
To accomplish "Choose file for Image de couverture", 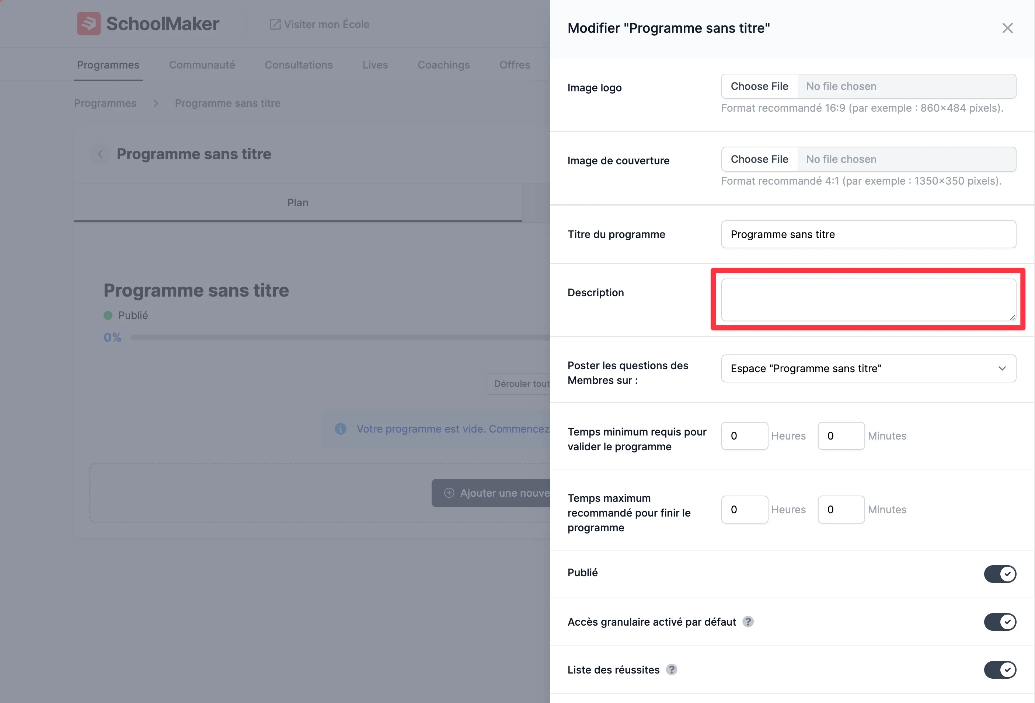I will pos(759,160).
